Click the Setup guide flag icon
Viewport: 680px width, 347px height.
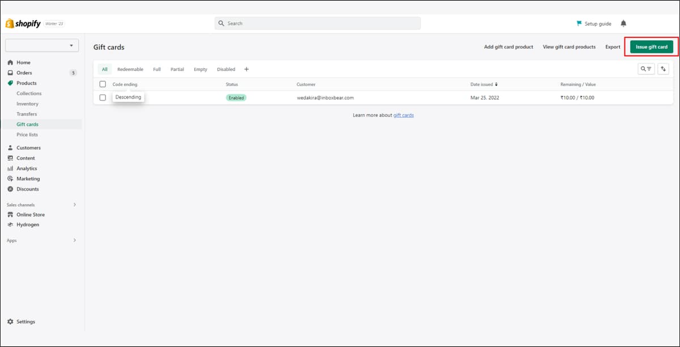click(x=579, y=24)
